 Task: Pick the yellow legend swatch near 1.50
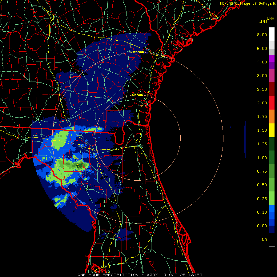pyautogui.click(x=272, y=130)
